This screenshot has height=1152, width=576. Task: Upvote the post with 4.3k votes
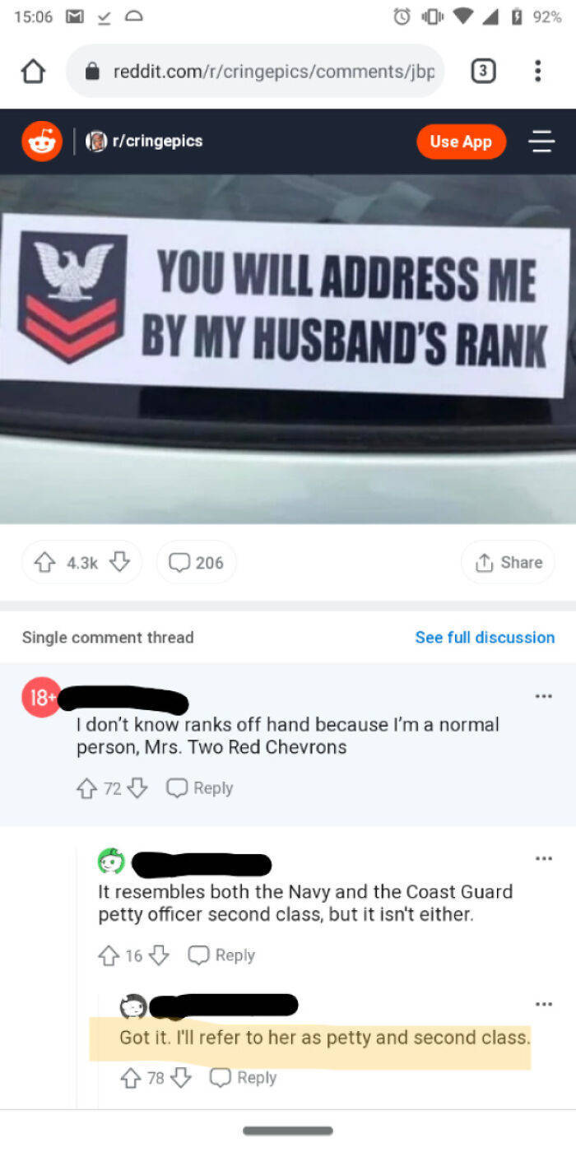[x=44, y=563]
